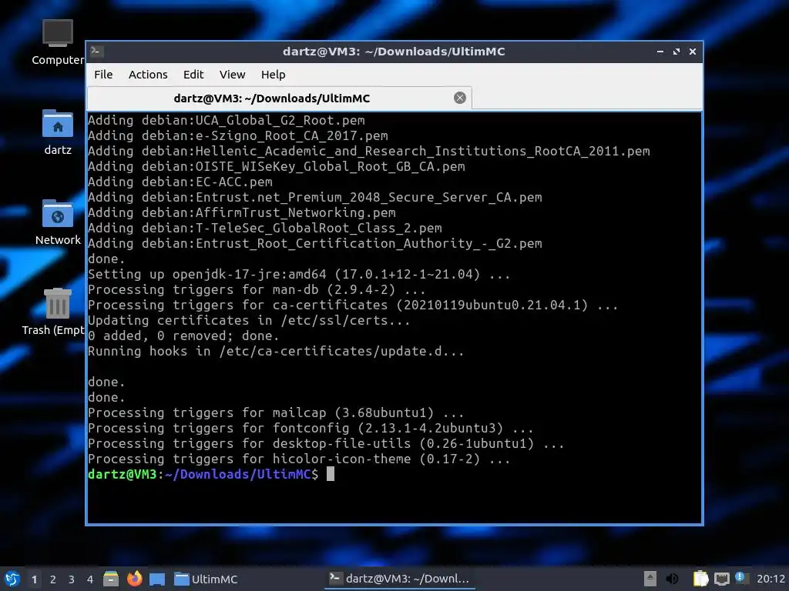
Task: Click the 'Adding debian:OISTE_WISeKey_Global_Root_GB_CA.pem' line
Action: [x=277, y=167]
